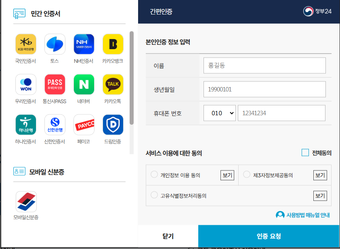View 제3자정보제공동의 details with 보기
Viewport: 340px width, 249px height.
(320, 175)
